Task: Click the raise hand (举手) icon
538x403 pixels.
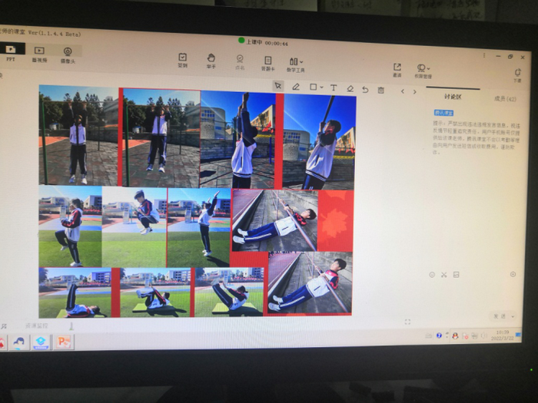Action: coord(211,60)
